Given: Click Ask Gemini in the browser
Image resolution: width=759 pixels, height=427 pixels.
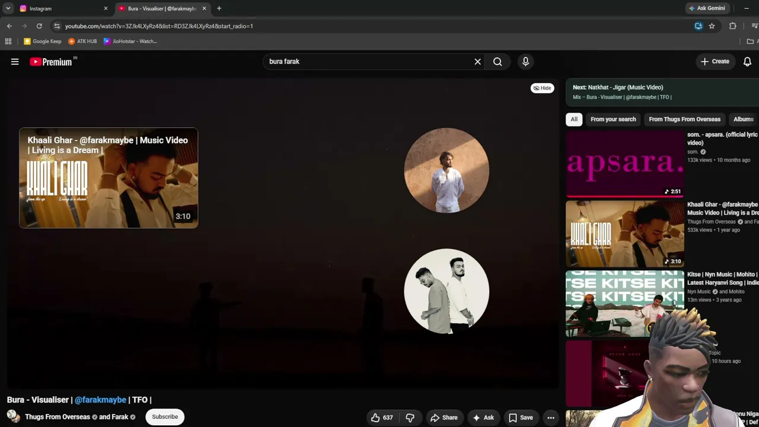Looking at the screenshot, I should (707, 8).
